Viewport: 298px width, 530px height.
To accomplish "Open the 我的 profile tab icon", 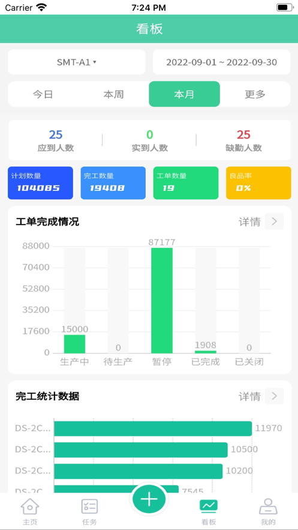I will (268, 507).
